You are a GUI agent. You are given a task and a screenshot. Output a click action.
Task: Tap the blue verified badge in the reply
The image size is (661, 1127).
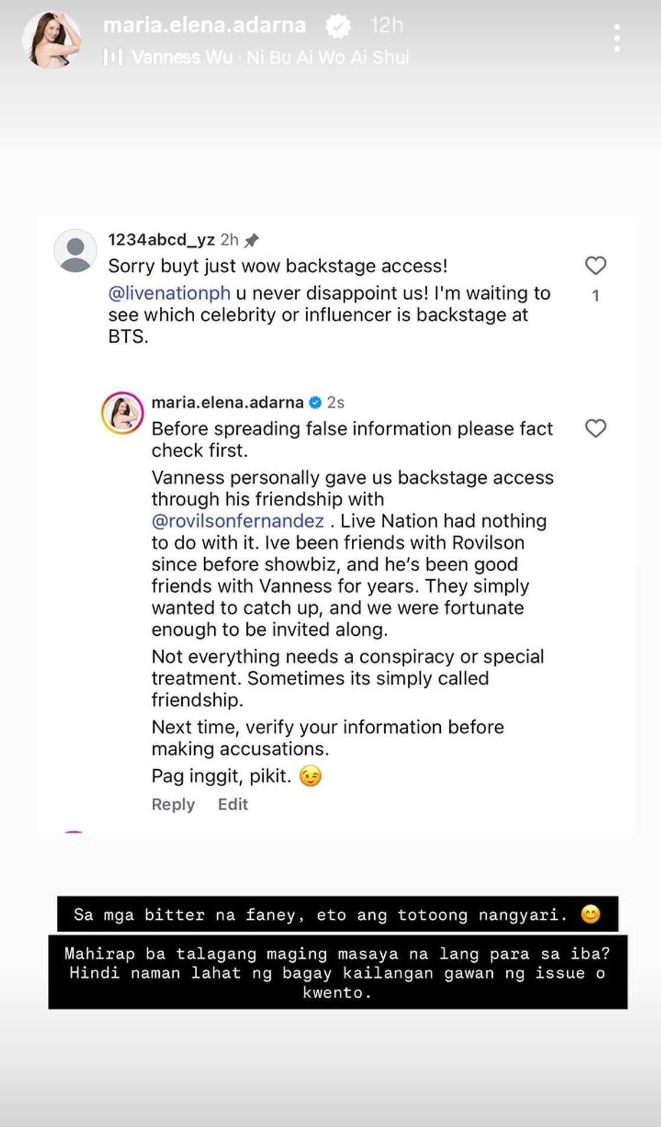316,403
